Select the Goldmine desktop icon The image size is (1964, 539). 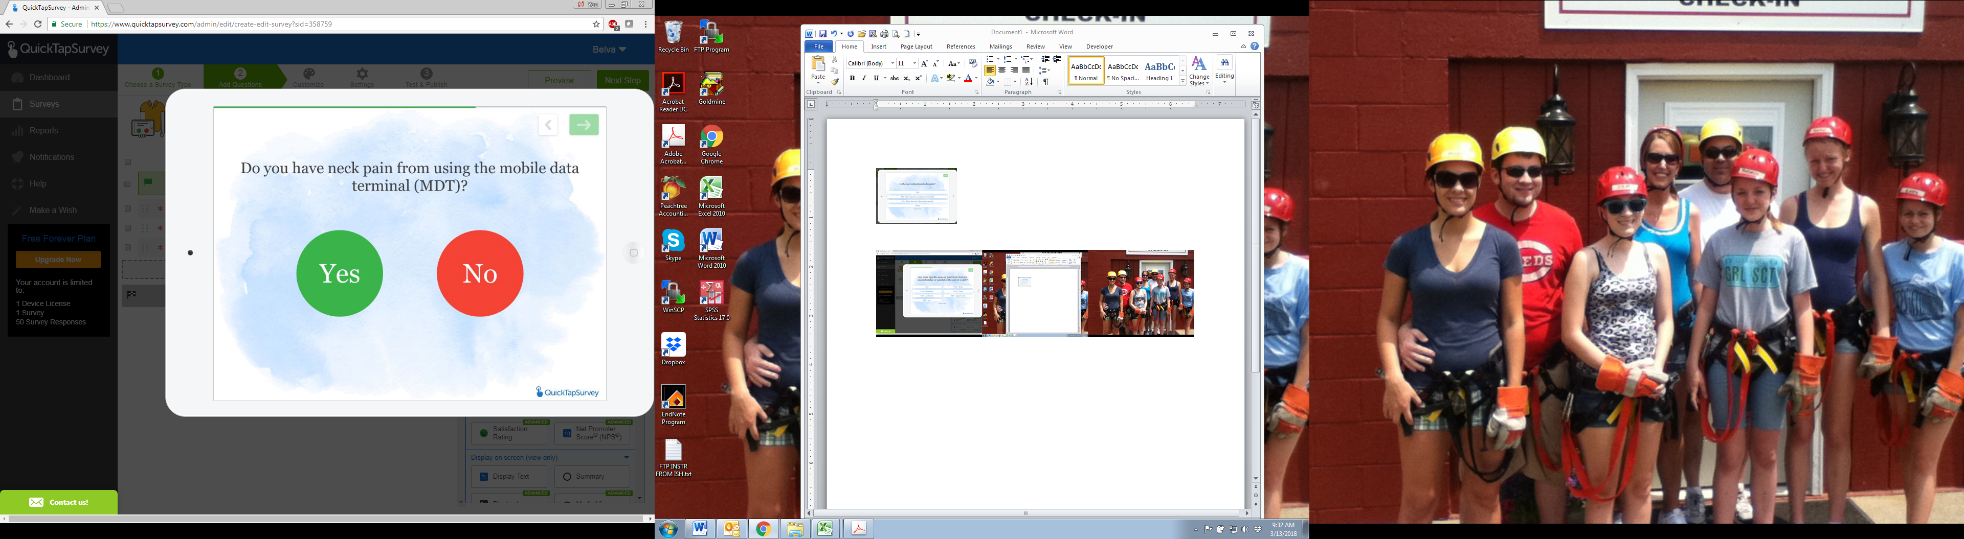click(x=711, y=89)
